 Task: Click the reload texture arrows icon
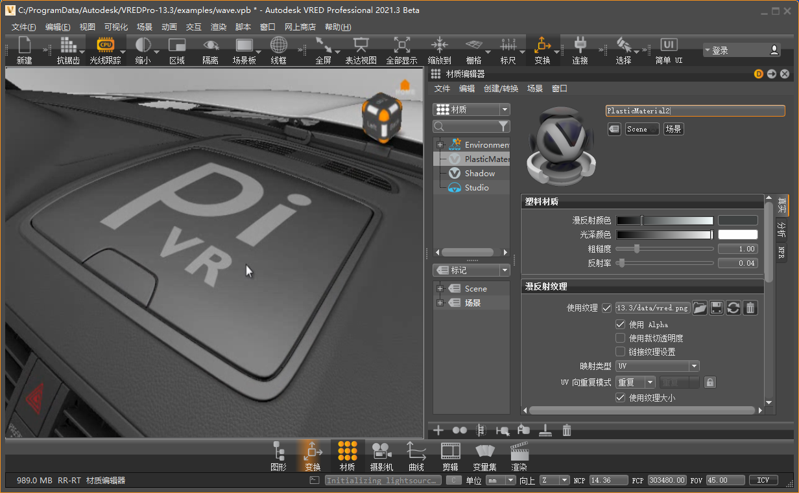(733, 308)
